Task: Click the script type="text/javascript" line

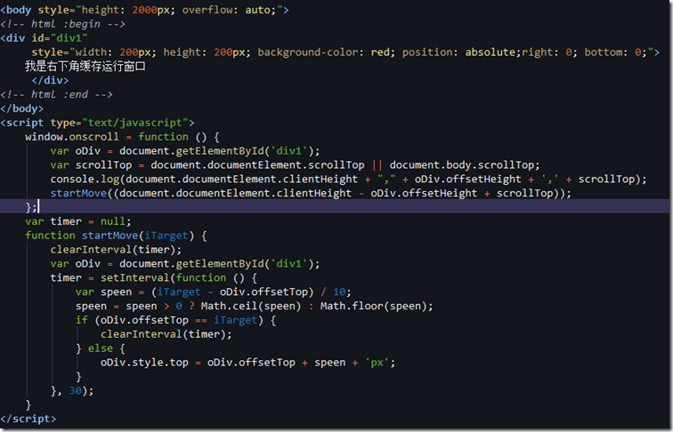Action: (97, 123)
